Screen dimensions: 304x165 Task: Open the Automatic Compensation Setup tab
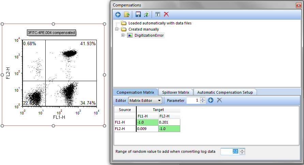[x=225, y=92]
